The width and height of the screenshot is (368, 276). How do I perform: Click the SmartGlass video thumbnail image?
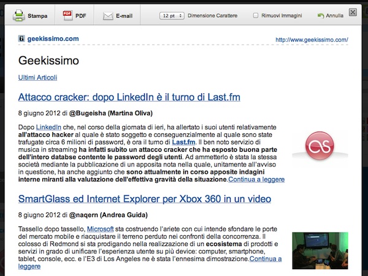(320, 250)
